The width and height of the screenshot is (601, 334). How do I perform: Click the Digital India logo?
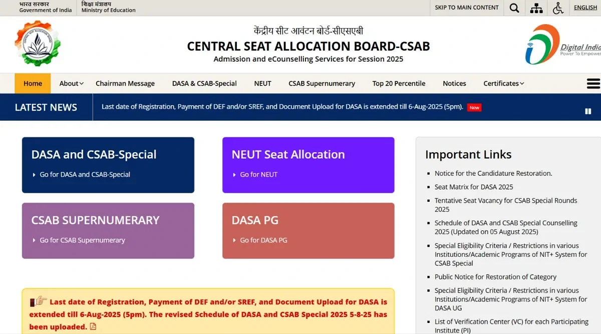pos(562,45)
